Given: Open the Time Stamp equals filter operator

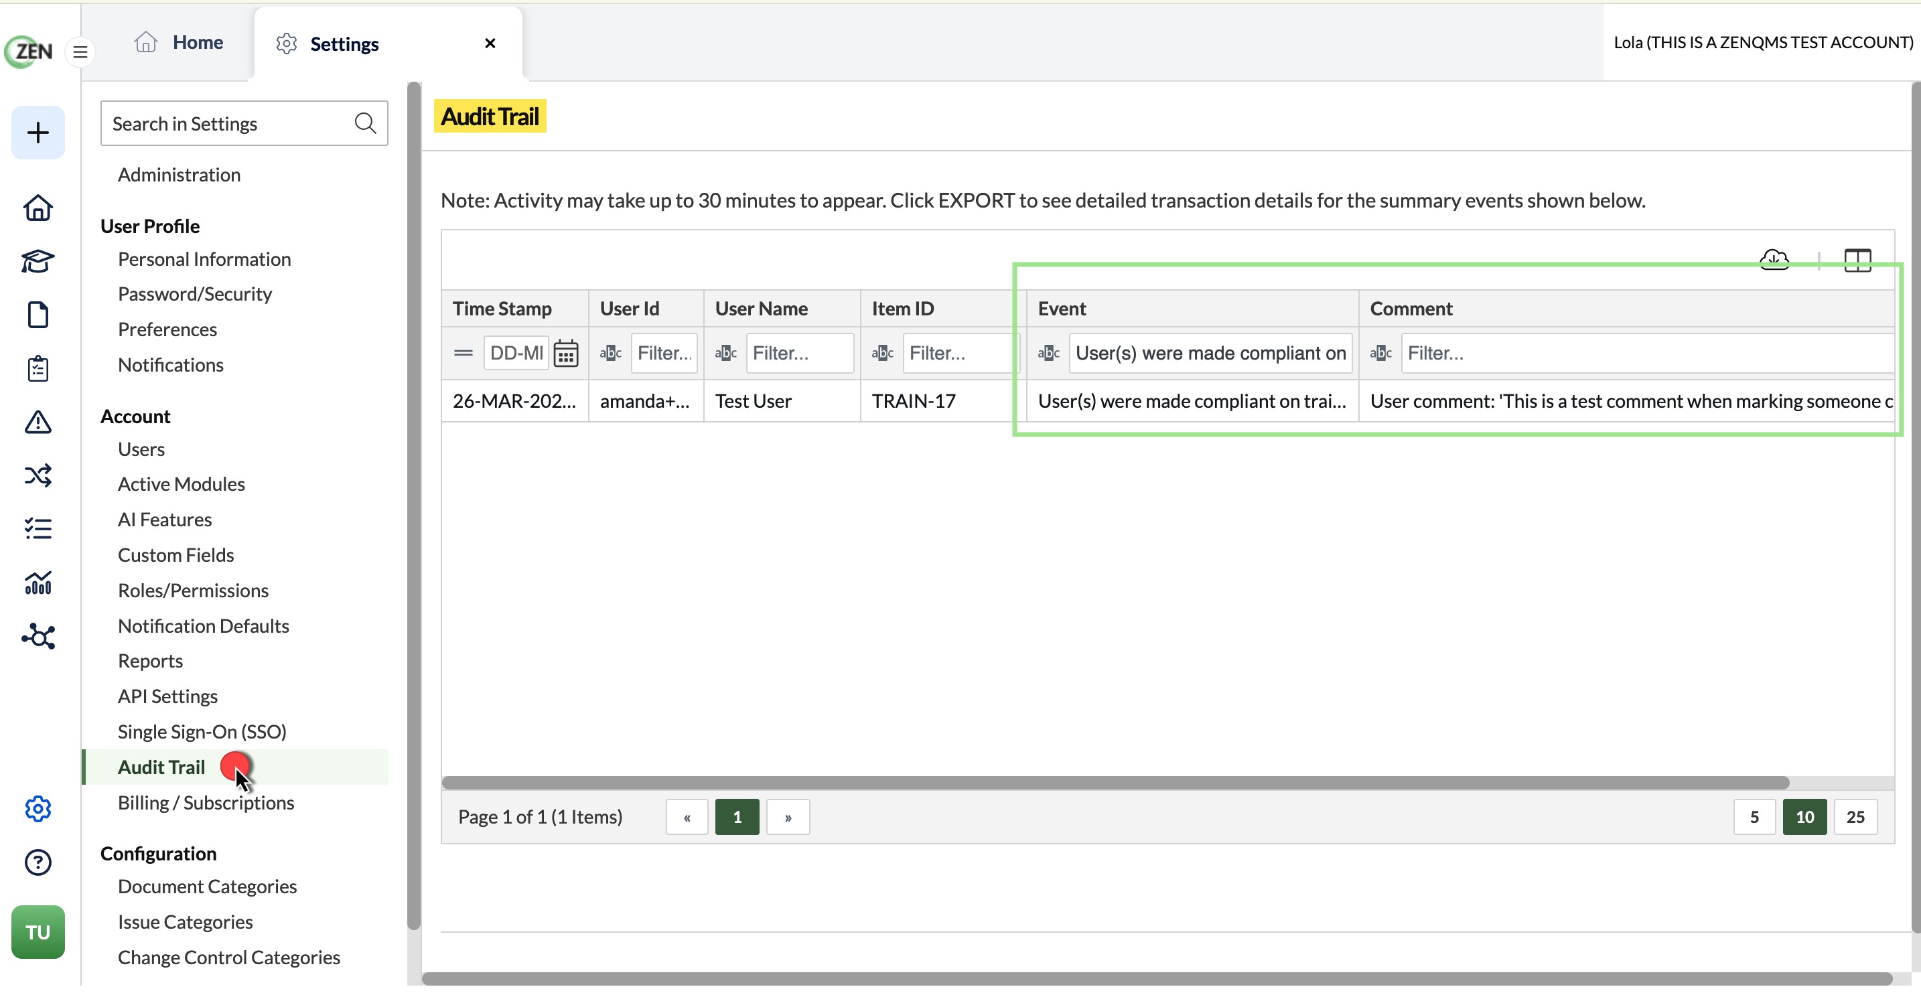Looking at the screenshot, I should point(463,355).
